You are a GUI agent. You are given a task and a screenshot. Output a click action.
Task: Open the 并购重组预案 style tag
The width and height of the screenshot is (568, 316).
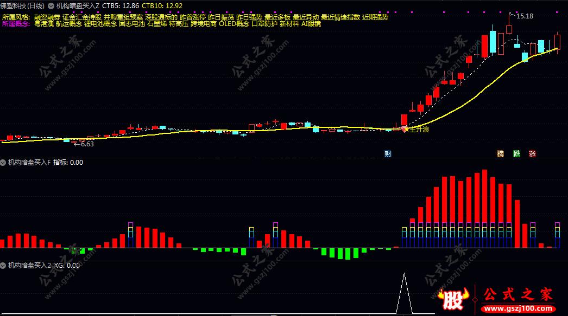[123, 17]
